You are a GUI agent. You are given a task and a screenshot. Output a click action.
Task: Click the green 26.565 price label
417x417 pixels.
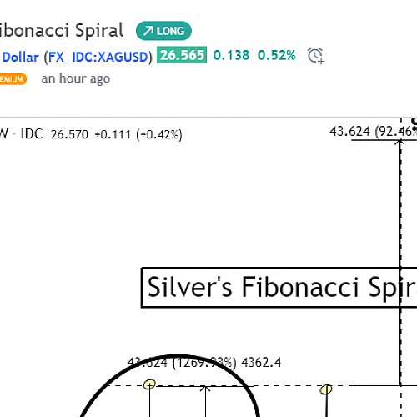[x=182, y=55]
